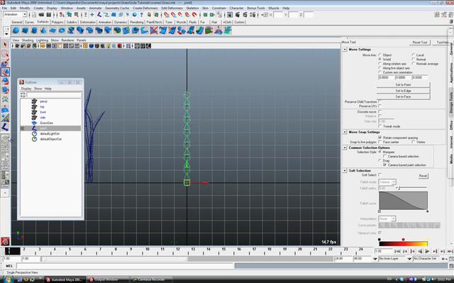Activate the highlighted Move tool
454x283 pixels.
5,72
